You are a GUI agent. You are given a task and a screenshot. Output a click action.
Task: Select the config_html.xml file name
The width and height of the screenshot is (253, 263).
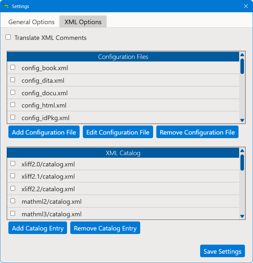44,105
